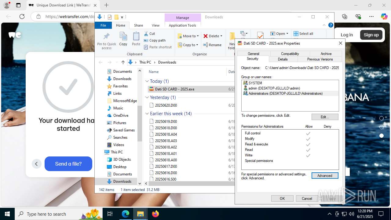Image resolution: width=391 pixels, height=220 pixels.
Task: Open Move to dropdown
Action: point(188,36)
